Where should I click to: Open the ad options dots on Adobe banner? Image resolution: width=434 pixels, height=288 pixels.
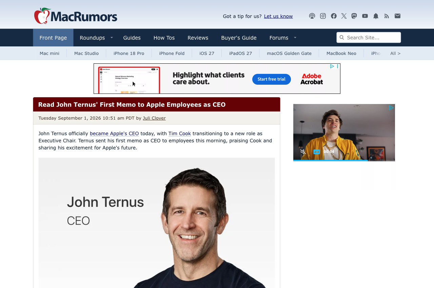[x=338, y=66]
